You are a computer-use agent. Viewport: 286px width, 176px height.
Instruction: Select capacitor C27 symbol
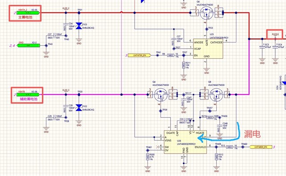(x=174, y=39)
